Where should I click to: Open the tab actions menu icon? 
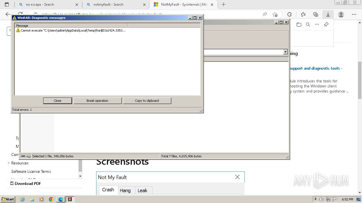click(7, 5)
